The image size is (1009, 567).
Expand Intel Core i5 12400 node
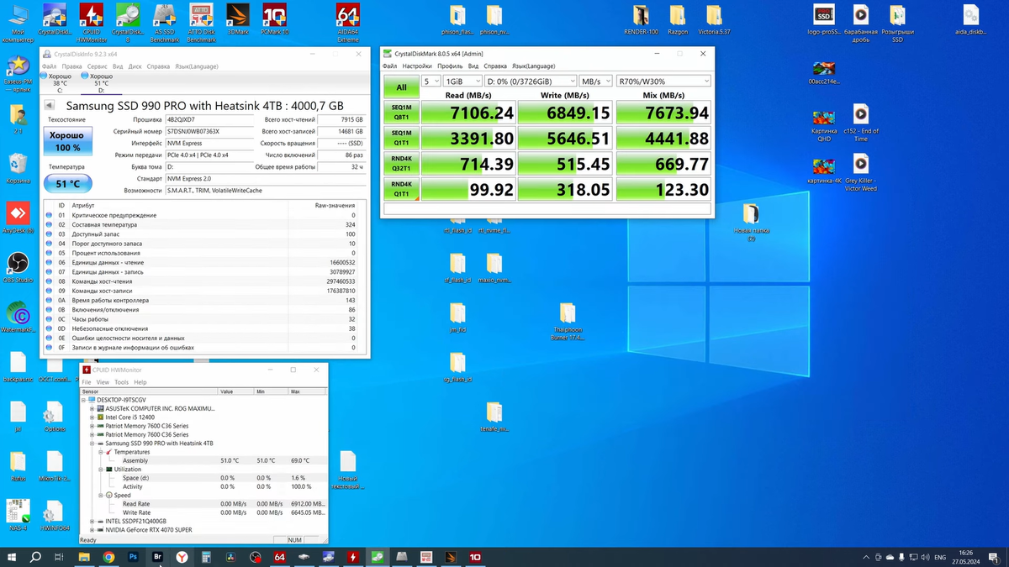[x=92, y=417]
